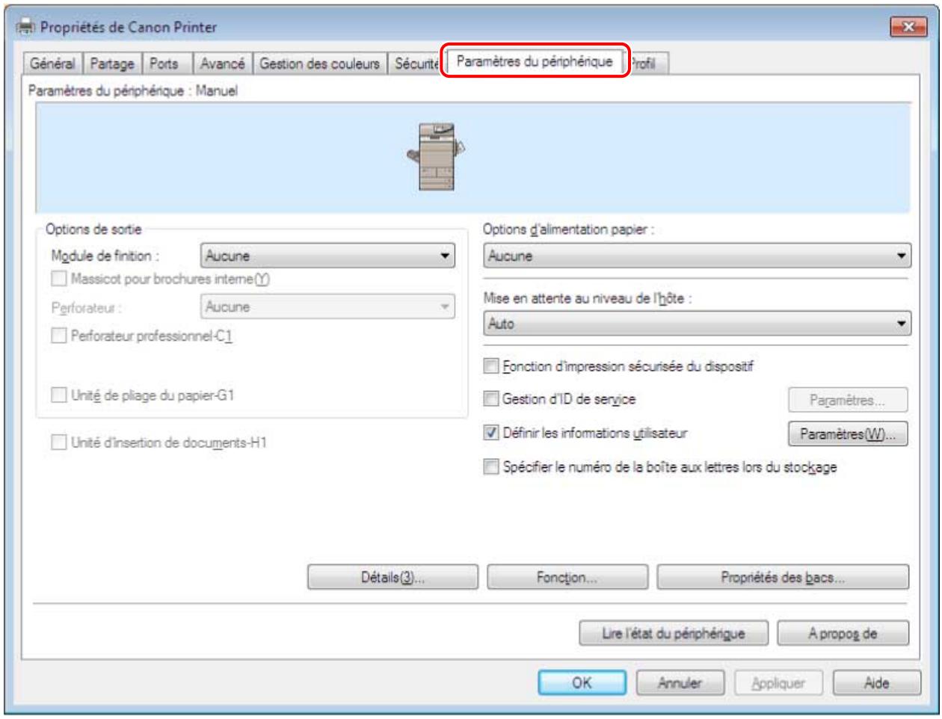Open the Fonction... button

(x=567, y=577)
